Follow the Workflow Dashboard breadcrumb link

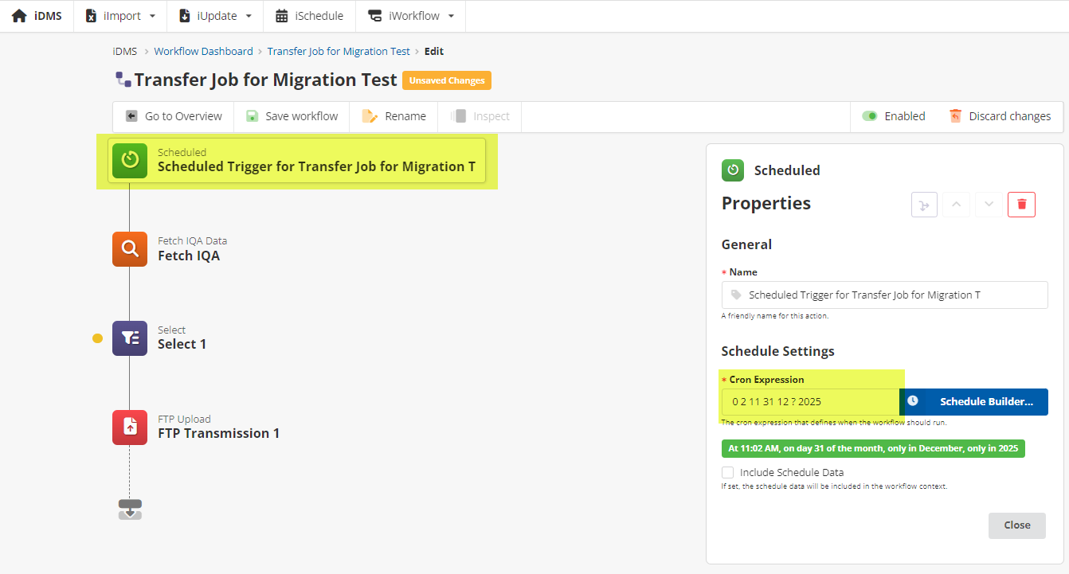[x=203, y=51]
